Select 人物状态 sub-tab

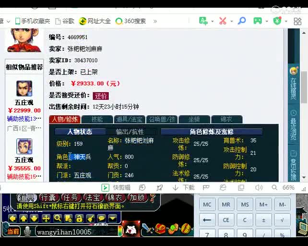tap(80, 132)
